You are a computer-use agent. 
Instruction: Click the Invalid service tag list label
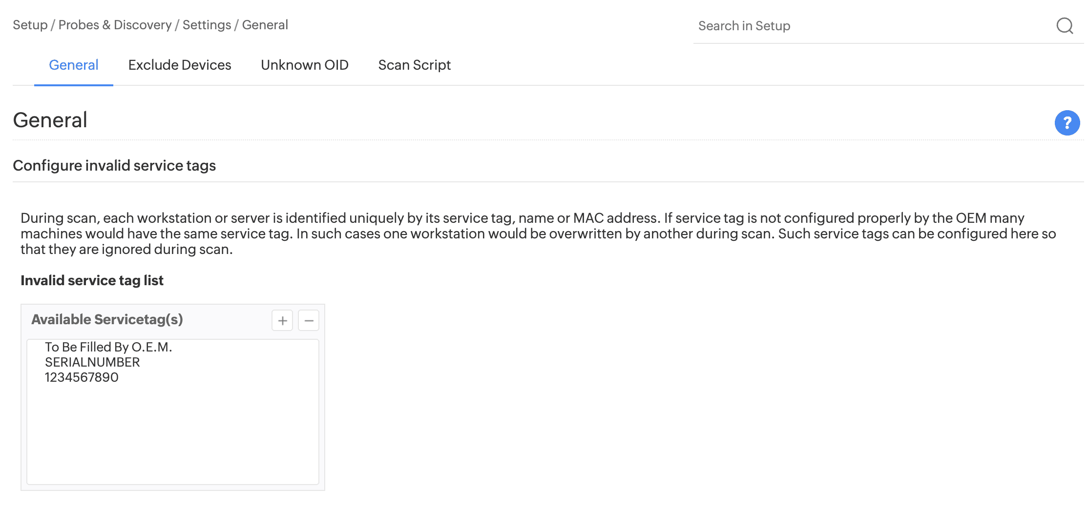(92, 281)
